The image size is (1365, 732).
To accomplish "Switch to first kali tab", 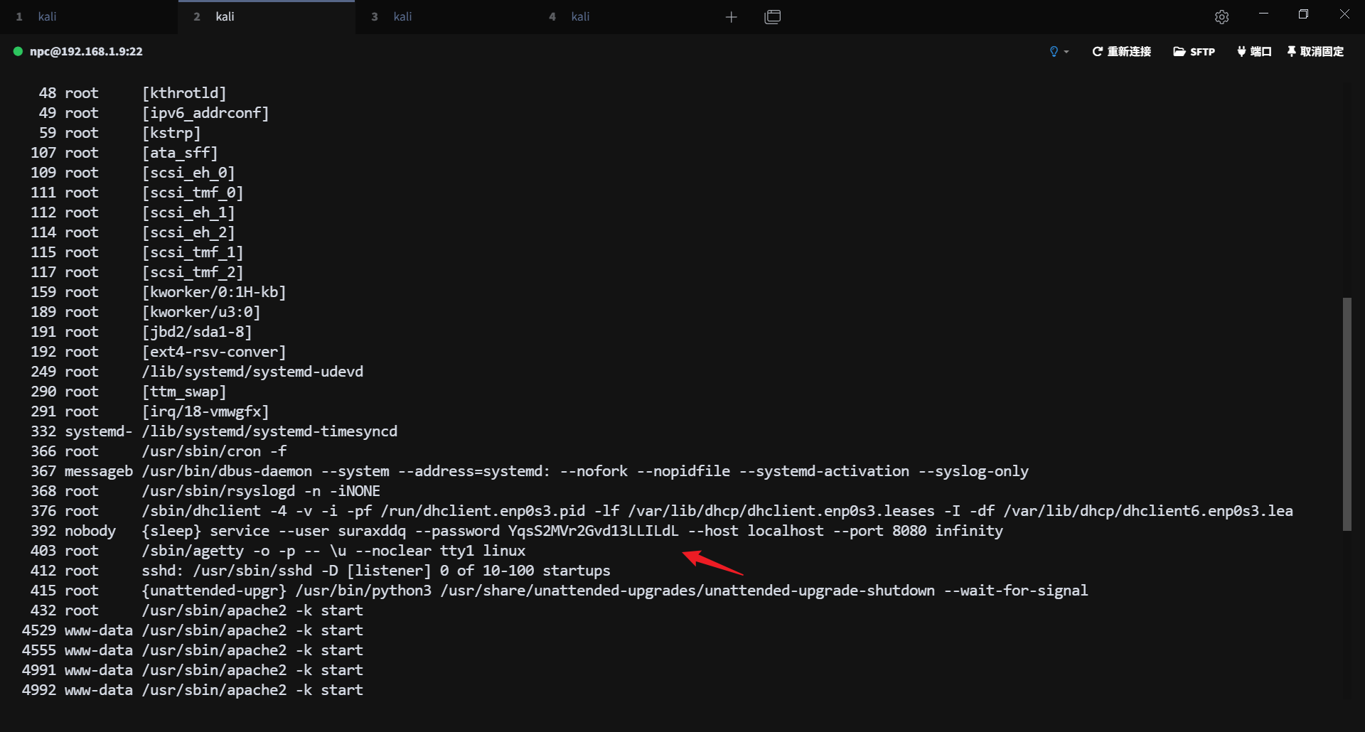I will point(47,16).
